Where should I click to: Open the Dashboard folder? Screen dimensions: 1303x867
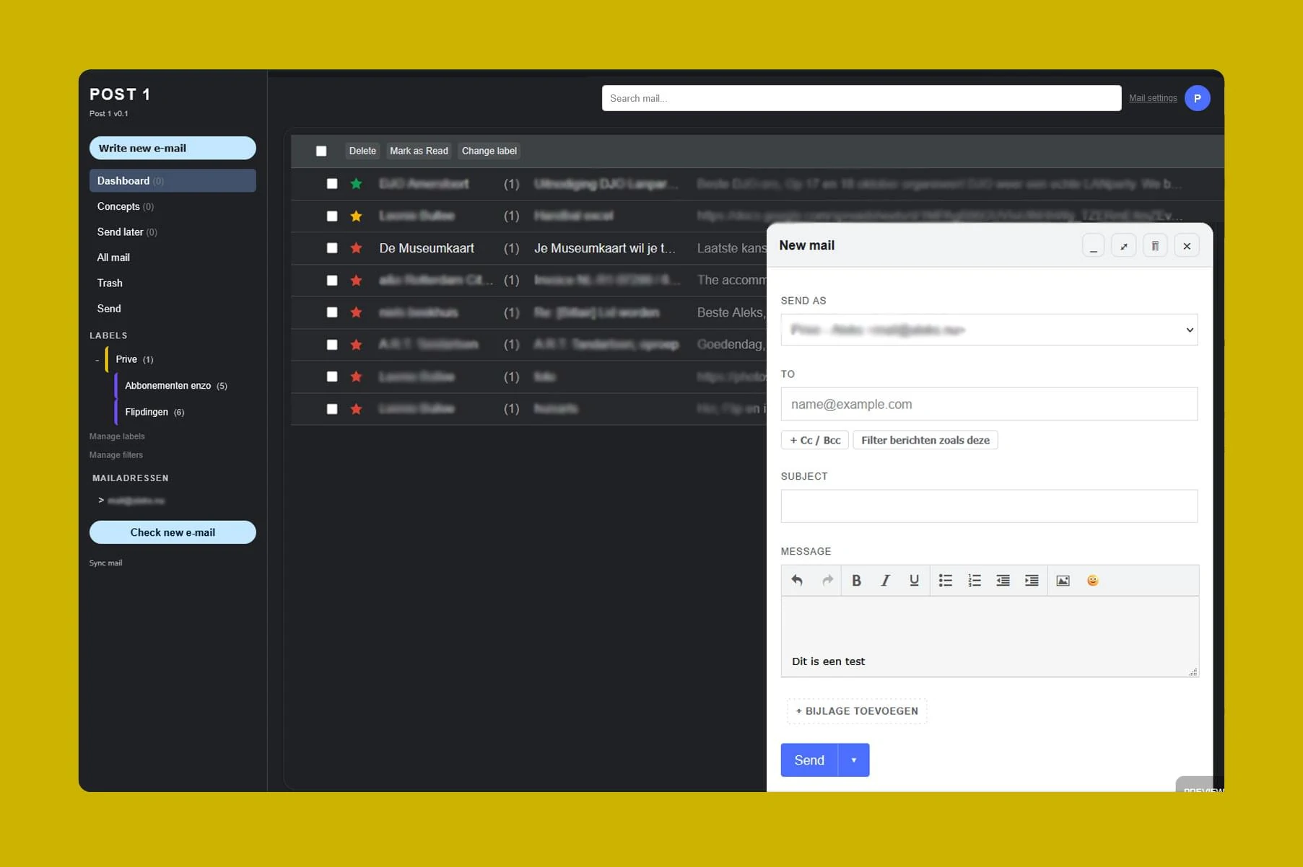pyautogui.click(x=173, y=180)
